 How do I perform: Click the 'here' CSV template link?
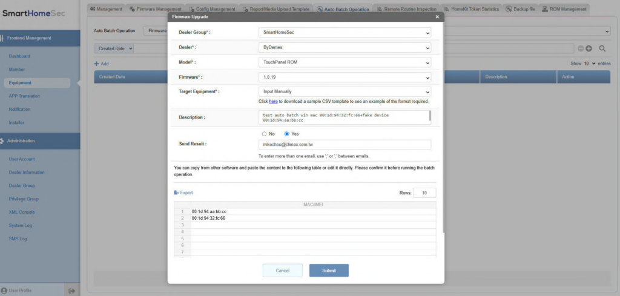click(x=273, y=102)
